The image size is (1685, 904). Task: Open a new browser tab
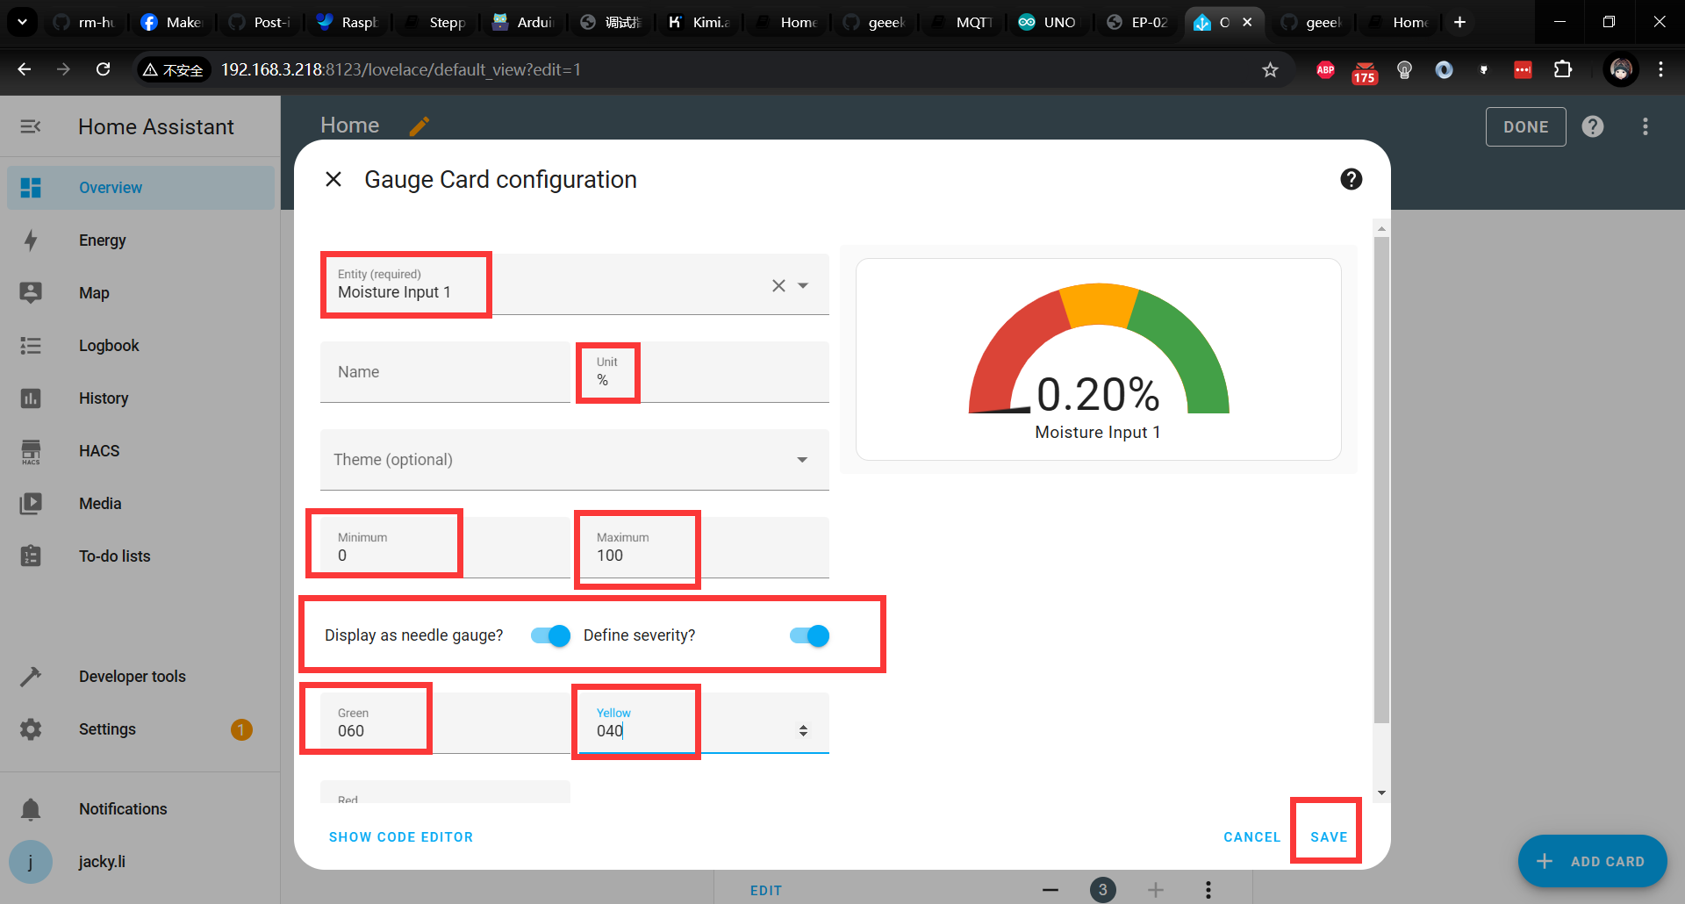pos(1459,22)
